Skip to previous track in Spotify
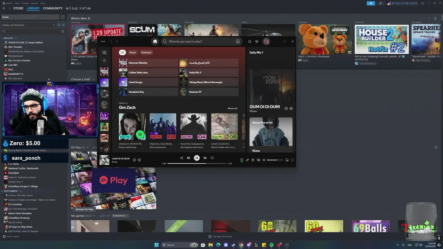Screen dimensions: 443x249 (x=188, y=158)
